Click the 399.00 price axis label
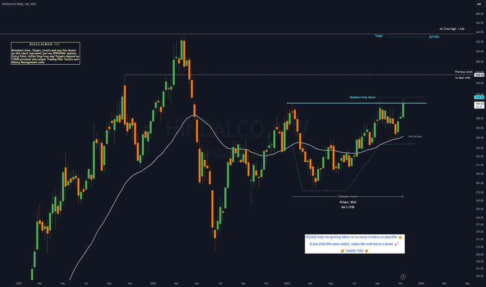Viewport: 486px width, 287px height. pos(480,174)
